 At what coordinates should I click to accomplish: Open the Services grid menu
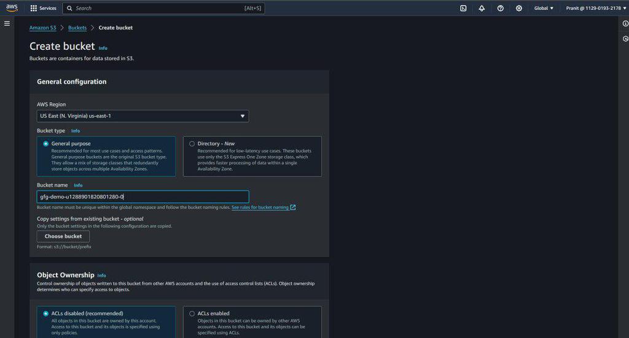point(44,8)
